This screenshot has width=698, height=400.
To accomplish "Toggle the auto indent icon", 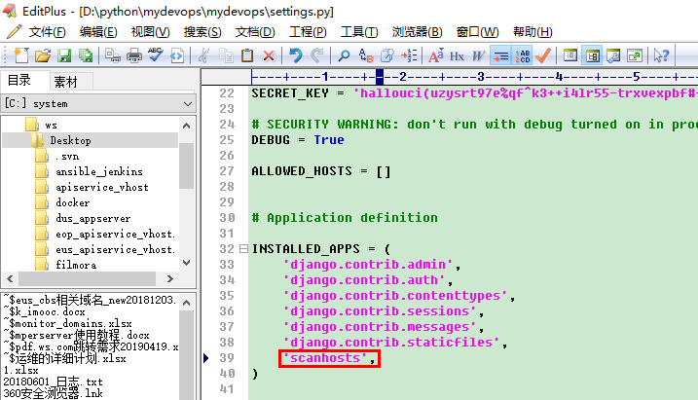I will 500,55.
